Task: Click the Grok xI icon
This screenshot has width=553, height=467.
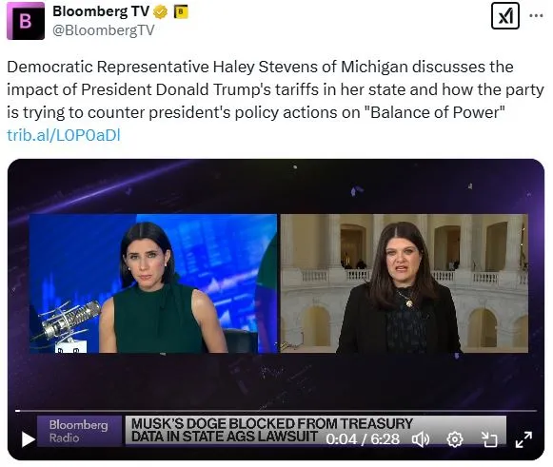Action: click(x=505, y=16)
